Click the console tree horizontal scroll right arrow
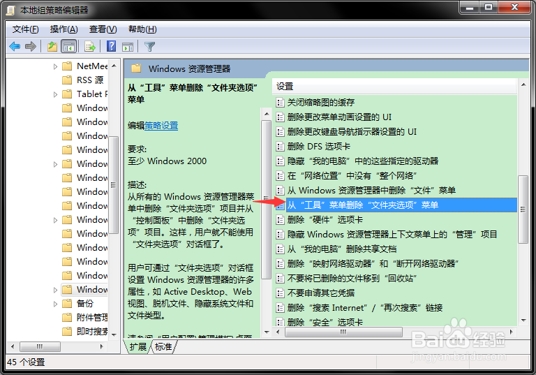Viewport: 536px width, 375px height. coord(101,346)
